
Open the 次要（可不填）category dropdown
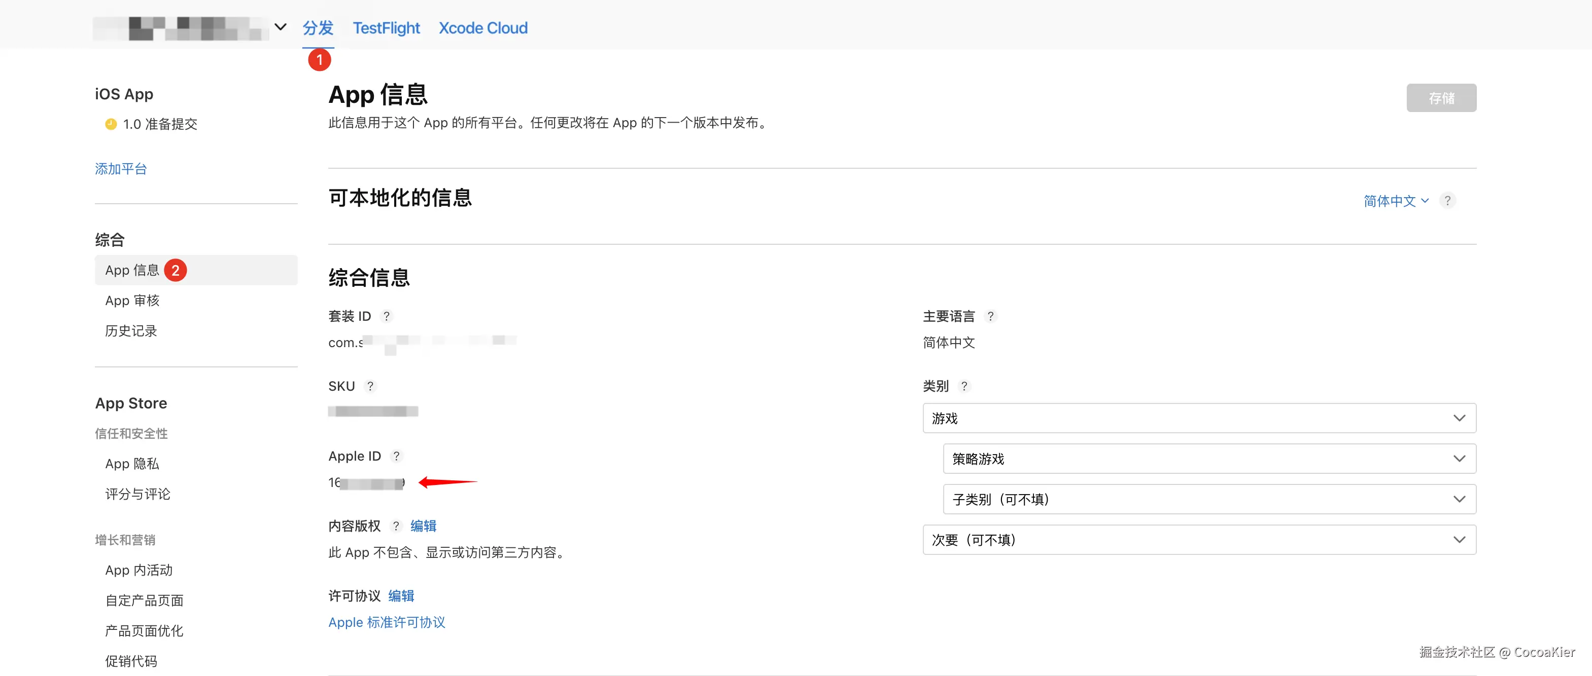[1460, 540]
